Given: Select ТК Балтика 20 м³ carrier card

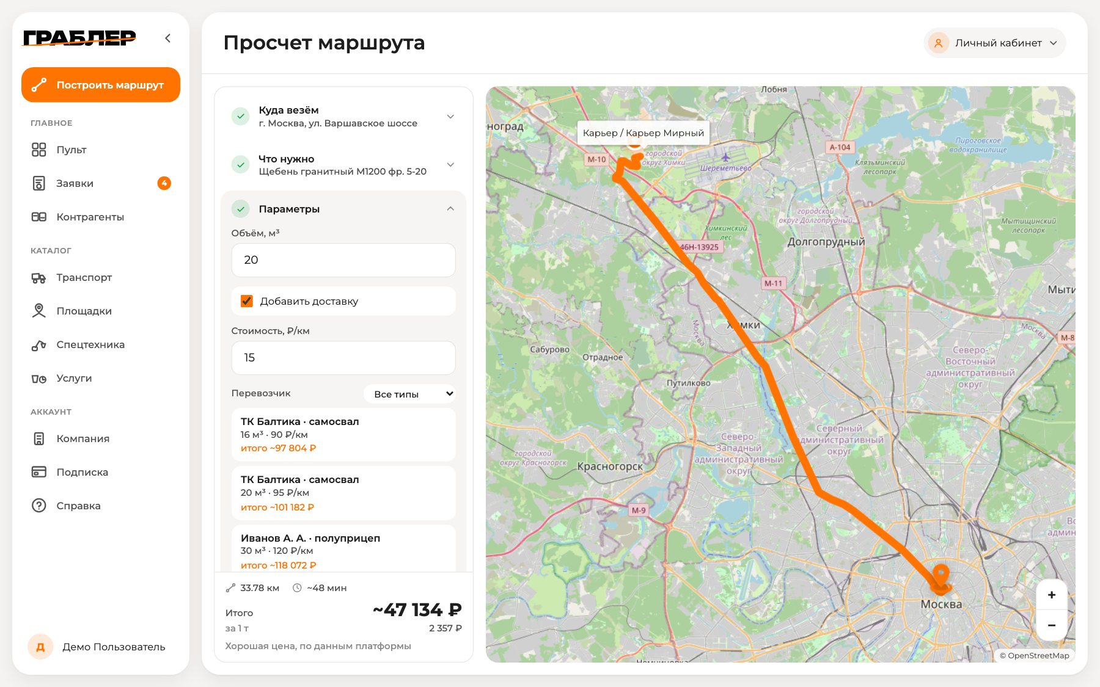Looking at the screenshot, I should (x=343, y=493).
